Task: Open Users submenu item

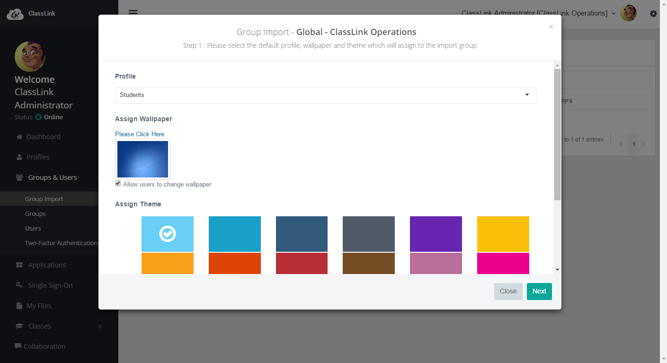Action: click(33, 229)
